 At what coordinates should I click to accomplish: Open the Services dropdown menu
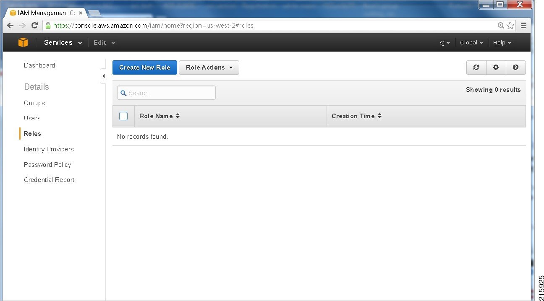pyautogui.click(x=63, y=42)
